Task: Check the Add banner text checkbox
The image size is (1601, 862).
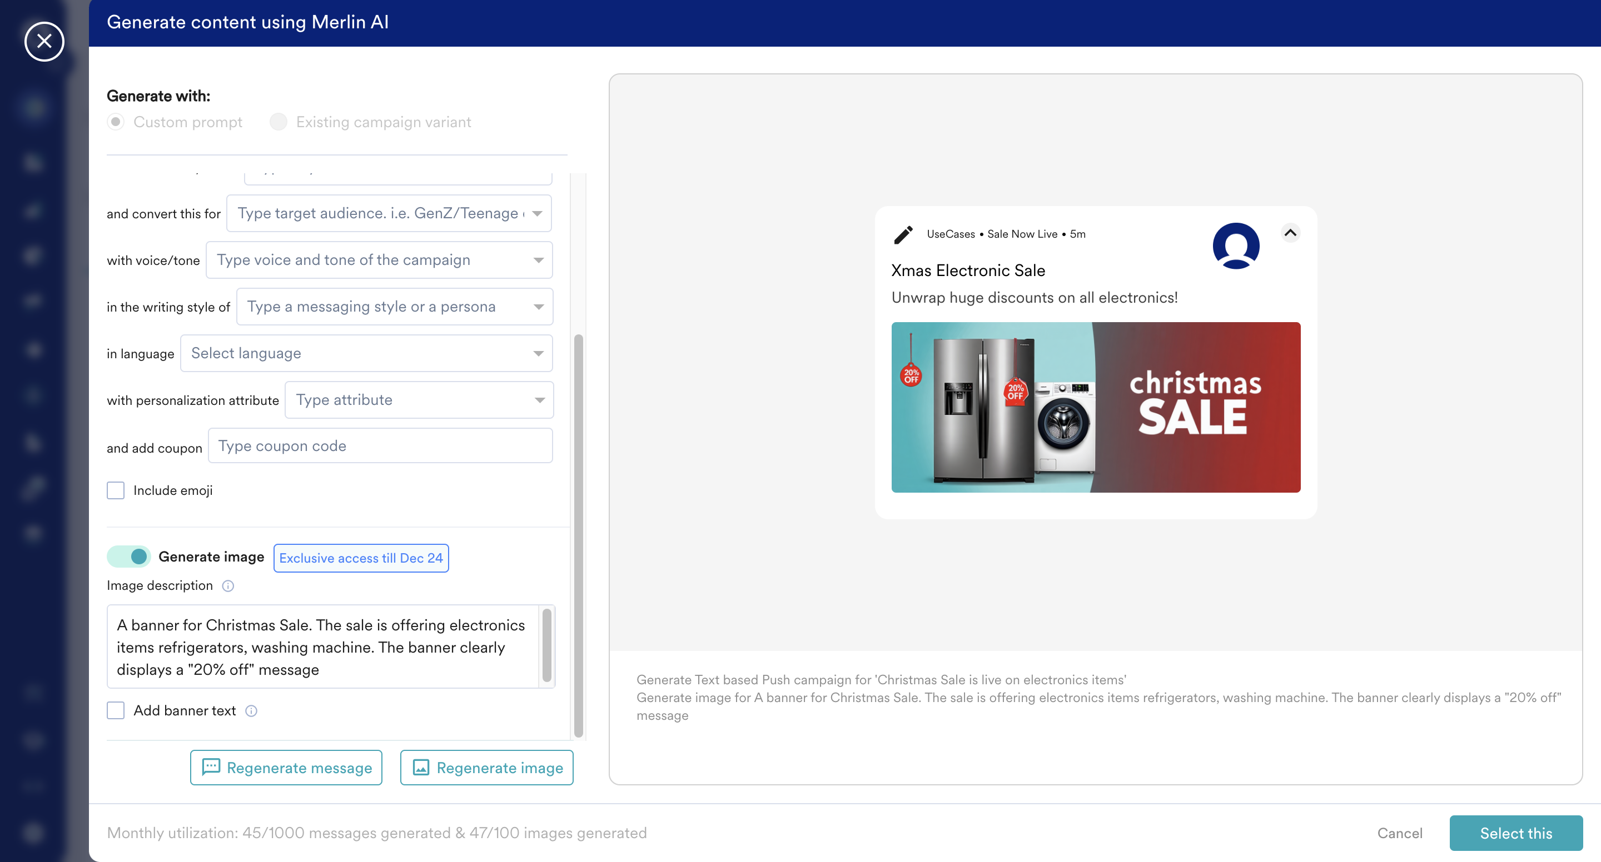Action: coord(116,710)
